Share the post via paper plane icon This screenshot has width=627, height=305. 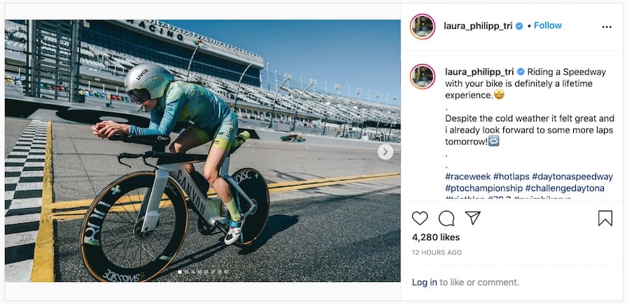point(473,218)
